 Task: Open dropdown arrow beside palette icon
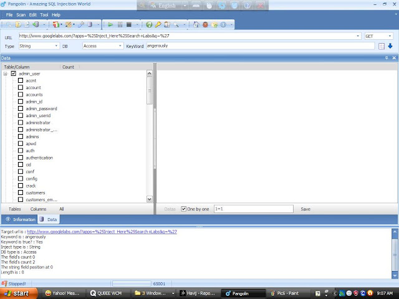click(x=74, y=24)
